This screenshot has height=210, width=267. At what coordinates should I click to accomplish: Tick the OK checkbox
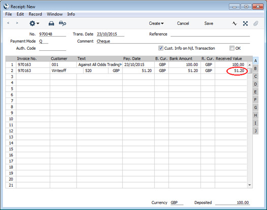pyautogui.click(x=232, y=48)
